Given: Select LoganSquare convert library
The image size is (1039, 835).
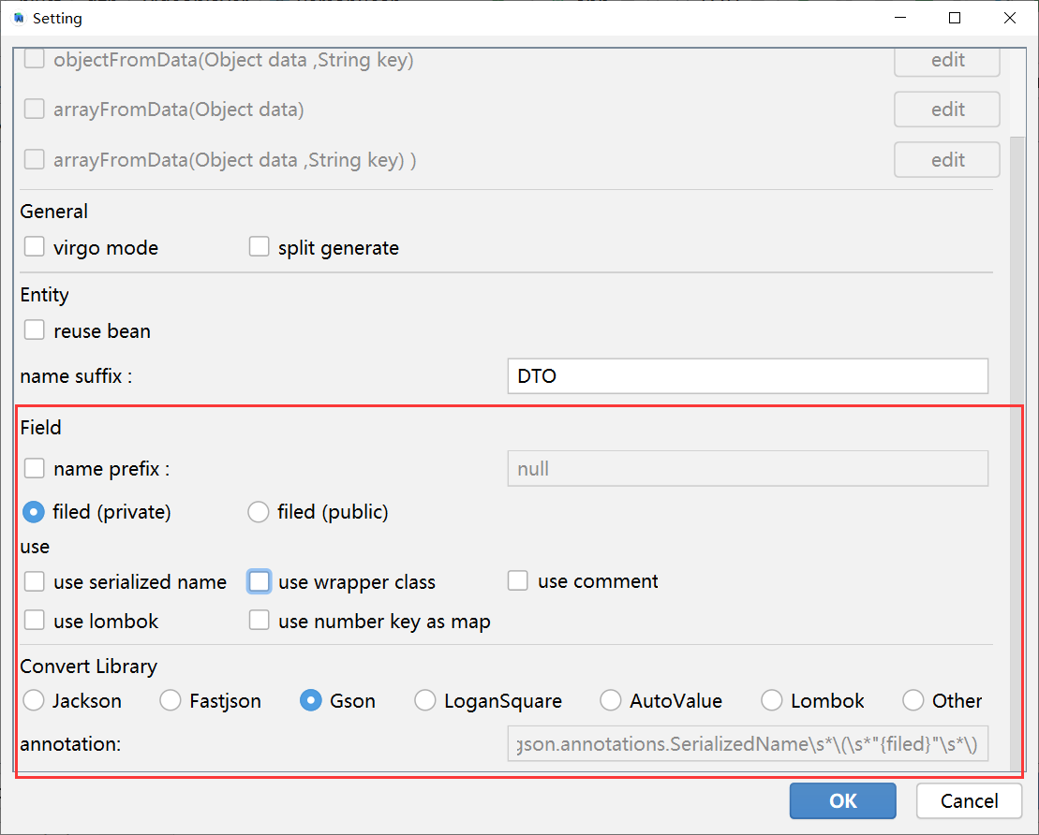Looking at the screenshot, I should click(424, 700).
